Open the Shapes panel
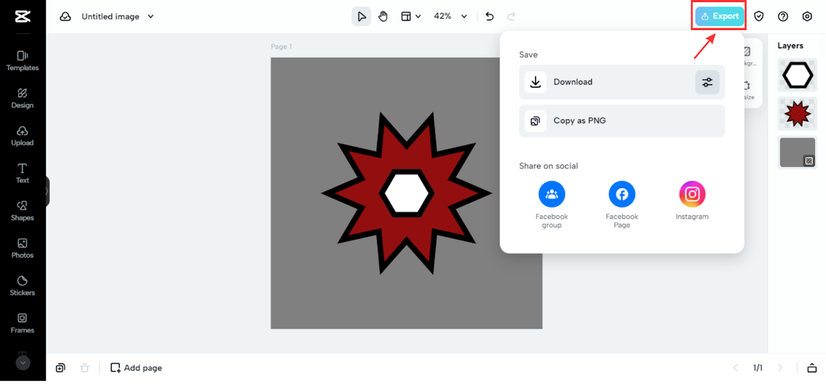 [x=23, y=210]
